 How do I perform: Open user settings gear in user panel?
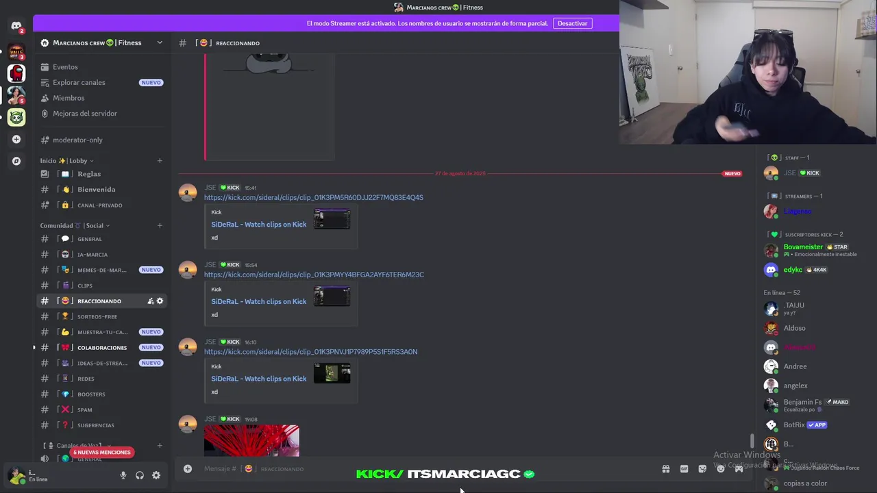point(156,475)
